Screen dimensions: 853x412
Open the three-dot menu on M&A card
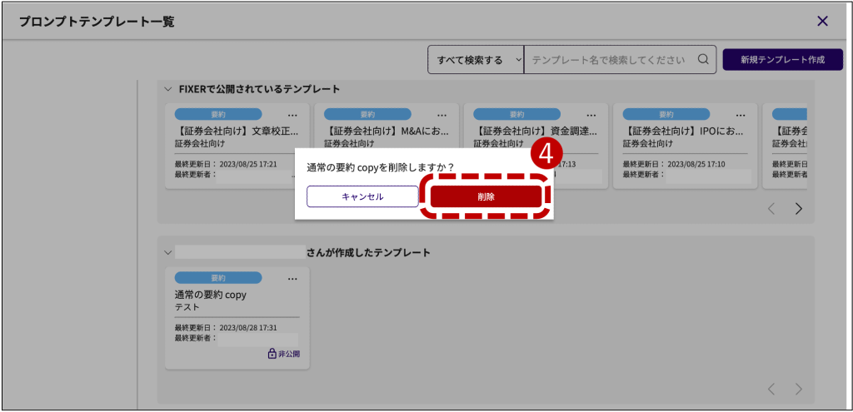[442, 115]
